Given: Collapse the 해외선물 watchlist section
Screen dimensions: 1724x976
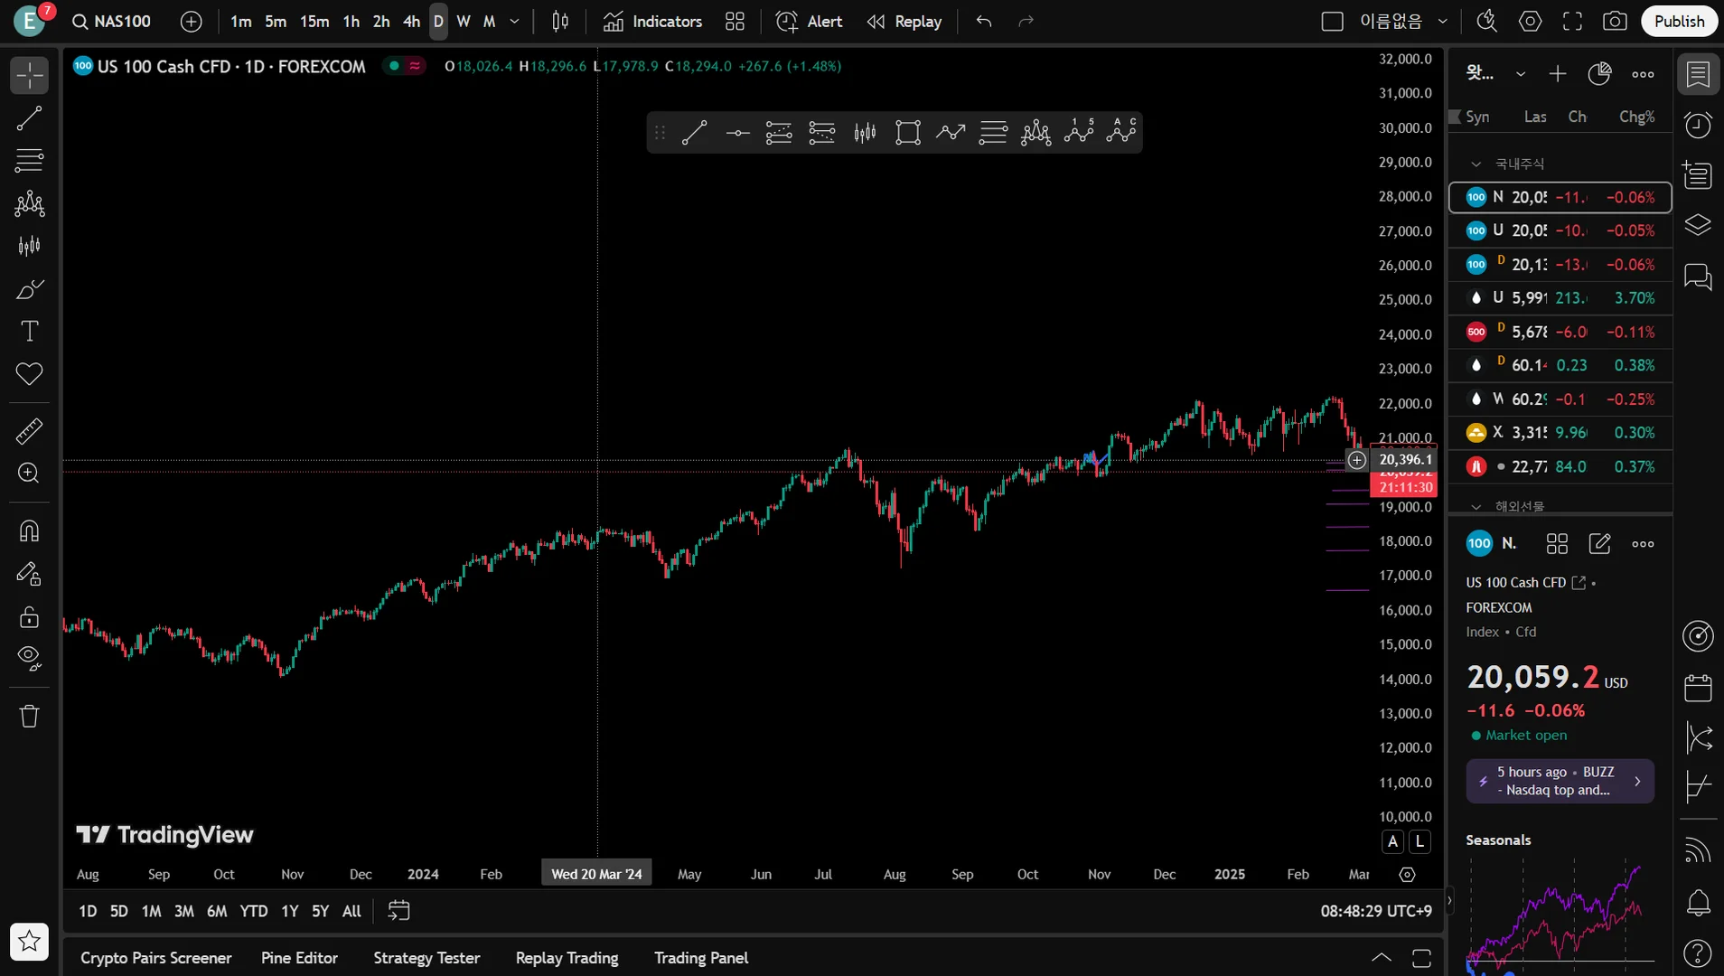Looking at the screenshot, I should click(x=1476, y=507).
